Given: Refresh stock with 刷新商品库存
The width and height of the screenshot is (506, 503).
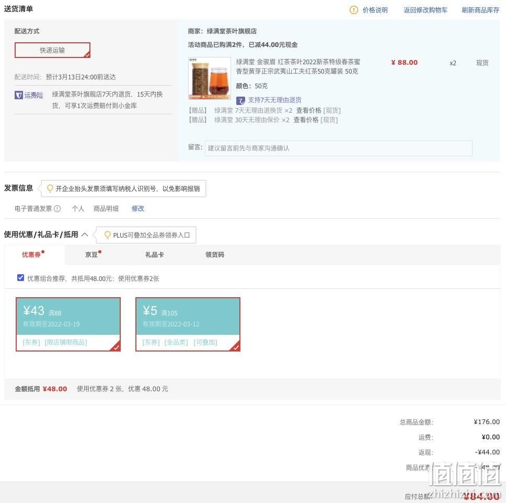Looking at the screenshot, I should (x=480, y=10).
